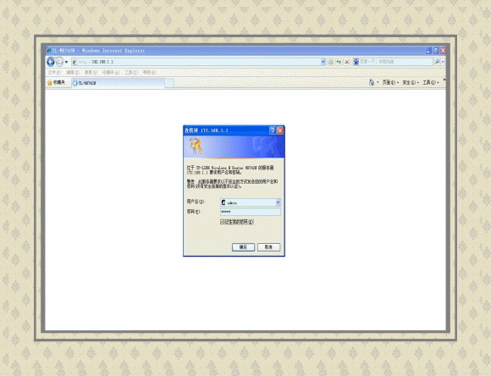The width and height of the screenshot is (491, 376).
Task: Click the 确定 (OK) button
Action: (243, 247)
